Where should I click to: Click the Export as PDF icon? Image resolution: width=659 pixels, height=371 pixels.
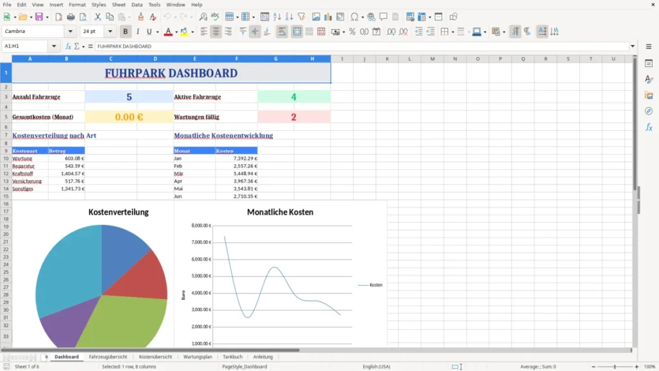tap(59, 17)
